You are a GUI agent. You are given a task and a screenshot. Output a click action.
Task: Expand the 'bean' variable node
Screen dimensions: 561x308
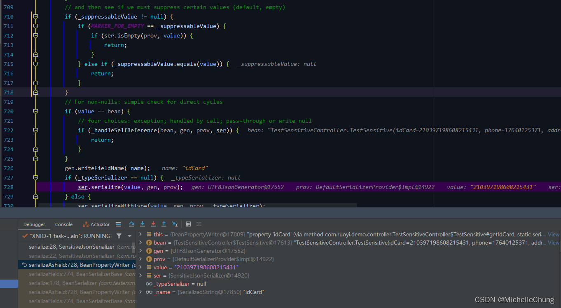(140, 243)
